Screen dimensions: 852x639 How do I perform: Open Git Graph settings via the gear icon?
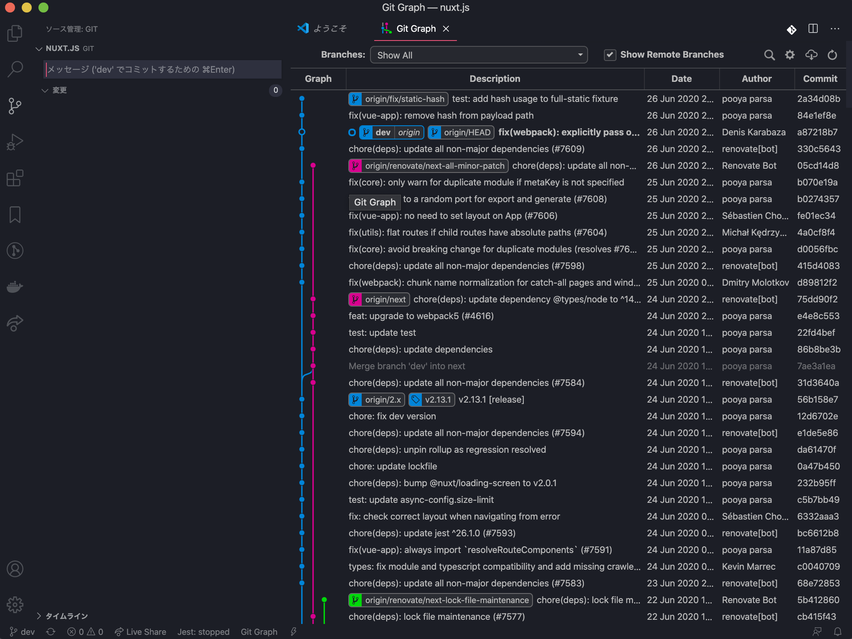(x=790, y=55)
